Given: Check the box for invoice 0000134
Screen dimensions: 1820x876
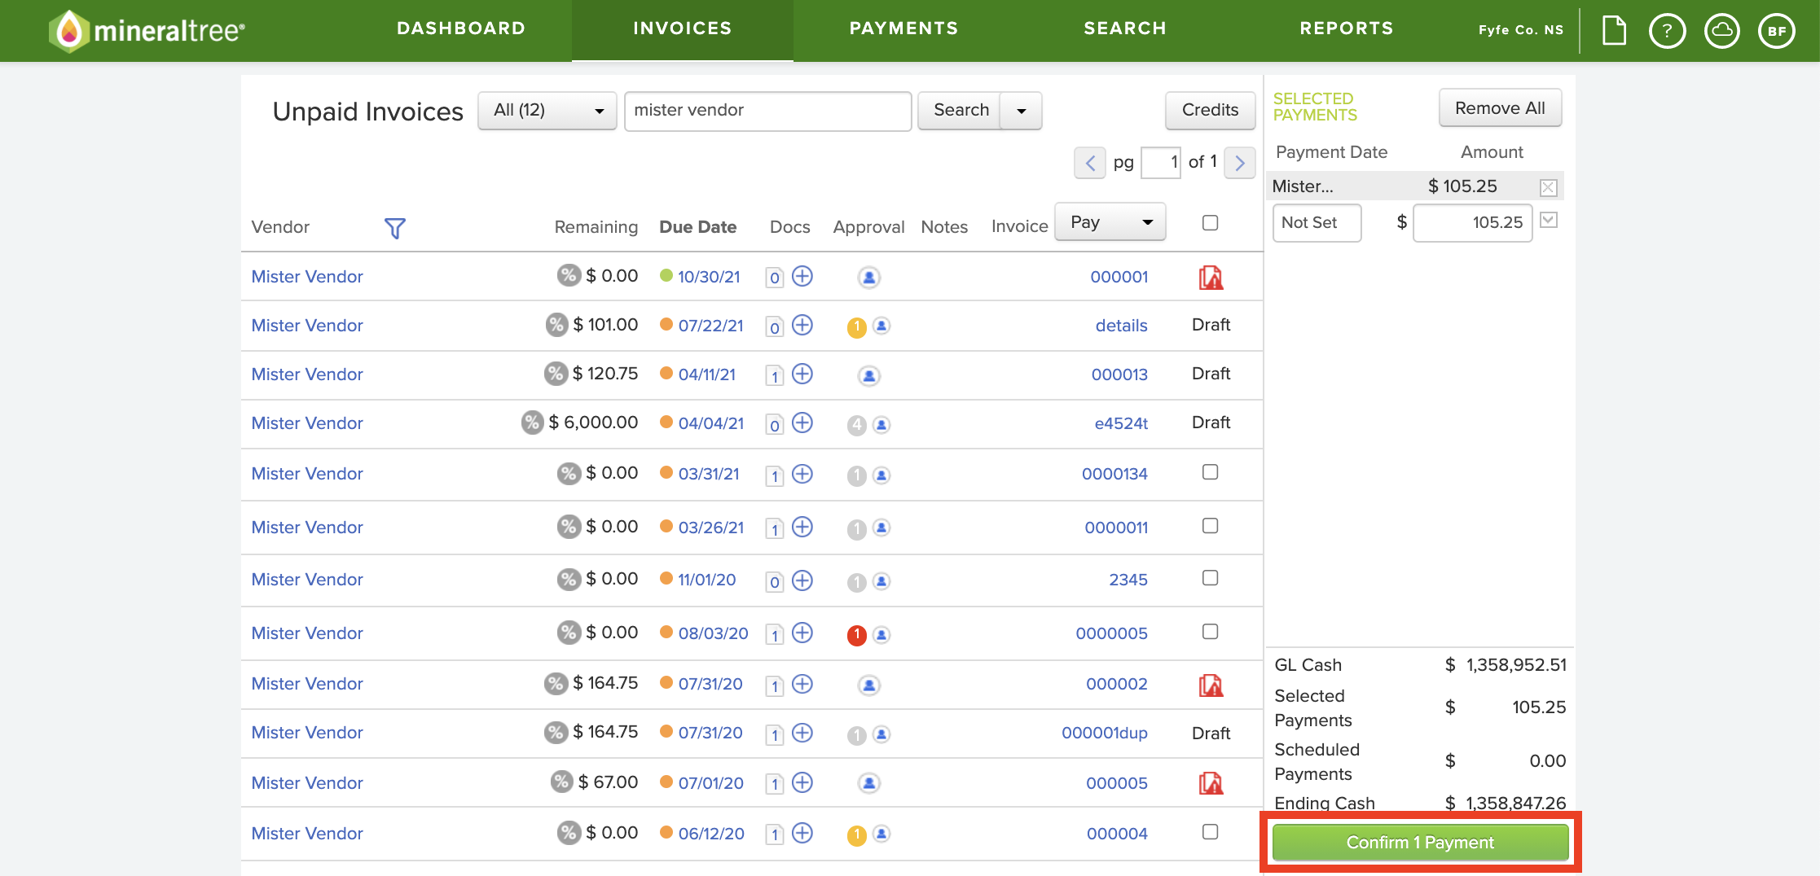Looking at the screenshot, I should tap(1211, 472).
